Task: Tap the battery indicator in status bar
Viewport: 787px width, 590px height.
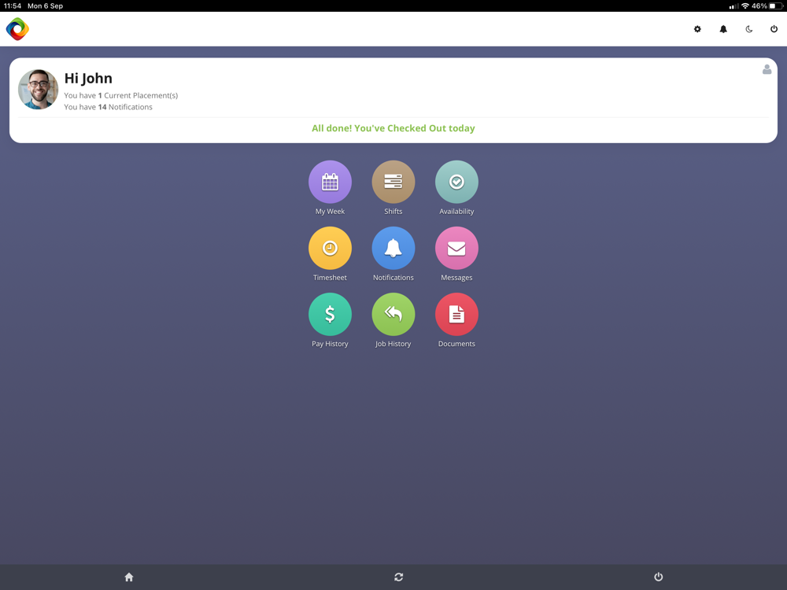Action: (x=776, y=6)
